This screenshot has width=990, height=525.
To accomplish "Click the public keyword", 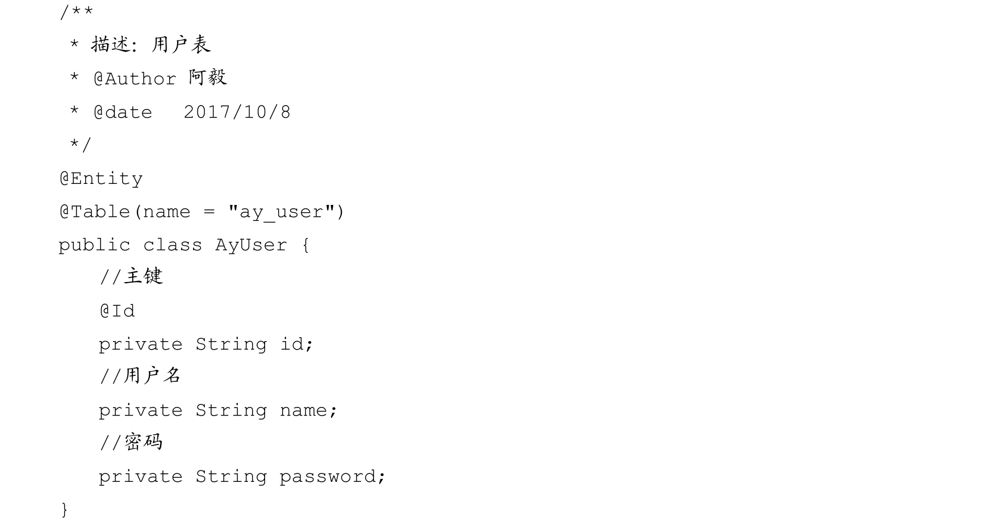I will (x=94, y=245).
